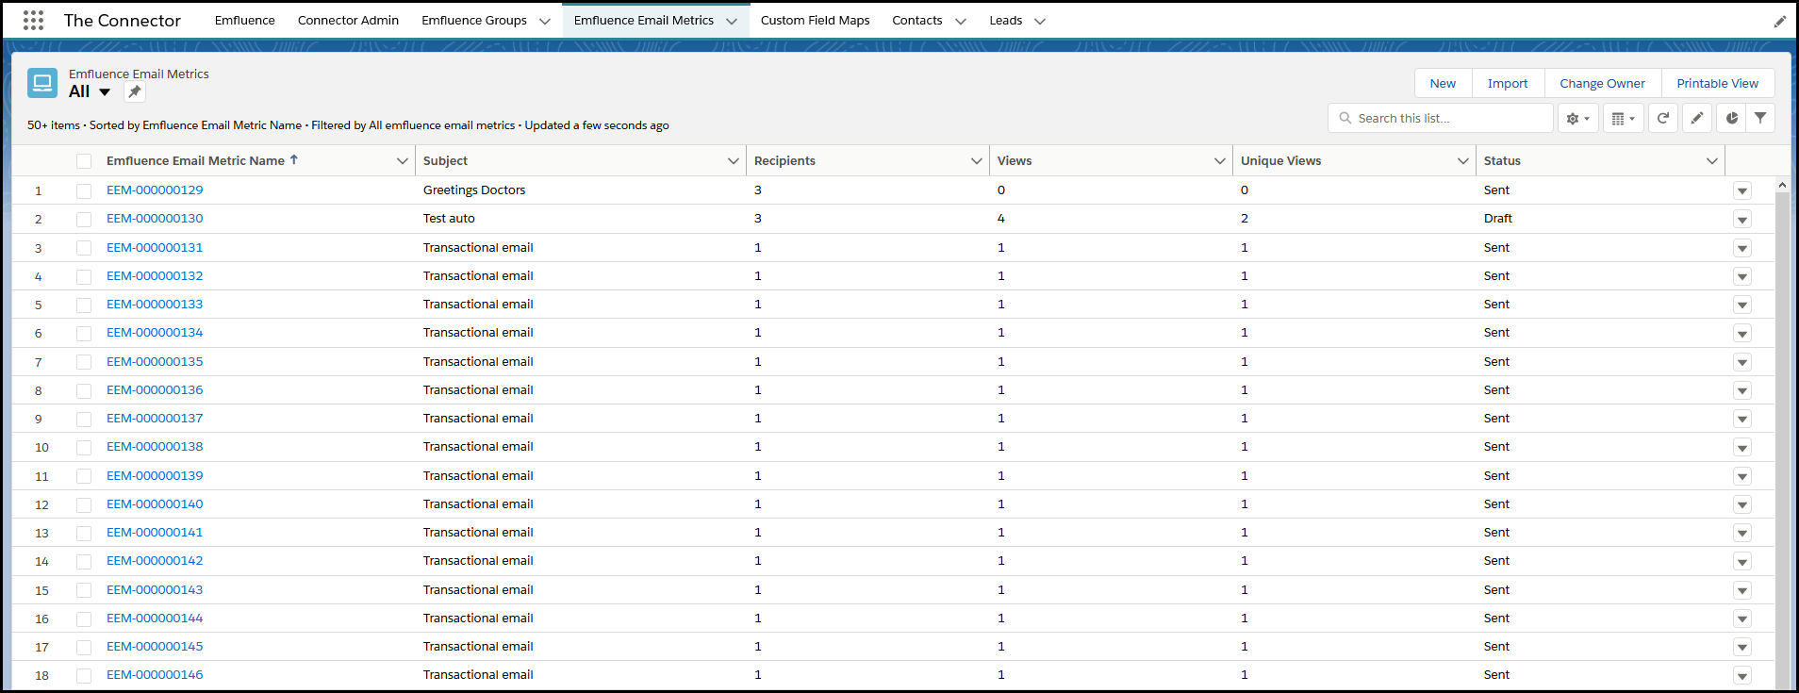Open record EEM-000000142
The image size is (1799, 693).
[155, 560]
